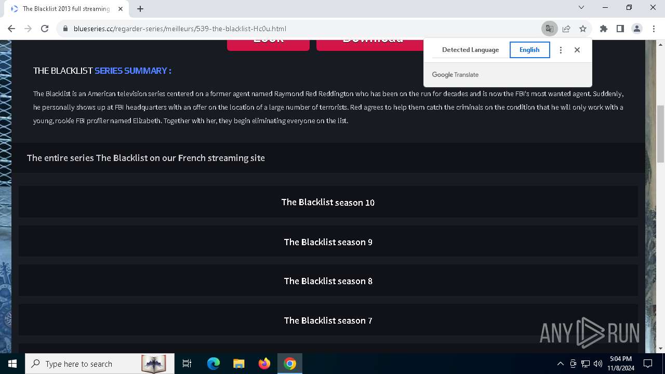Show hidden system tray icons
This screenshot has width=665, height=374.
[x=560, y=364]
